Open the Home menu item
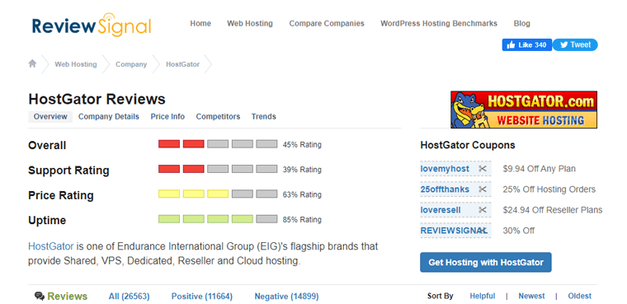 point(200,24)
